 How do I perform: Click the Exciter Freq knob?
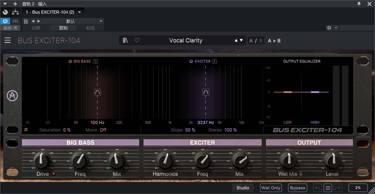tap(203, 160)
